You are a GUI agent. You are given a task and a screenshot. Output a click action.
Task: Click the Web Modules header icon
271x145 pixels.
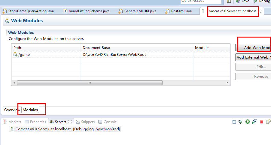point(7,21)
